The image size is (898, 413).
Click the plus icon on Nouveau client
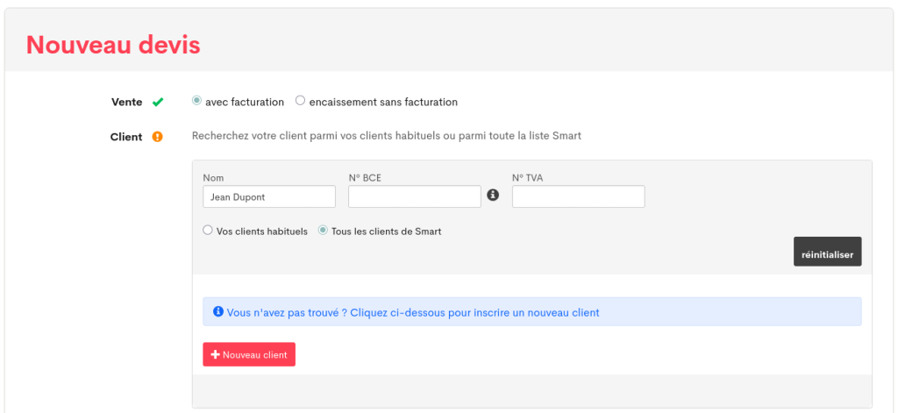[x=216, y=355]
